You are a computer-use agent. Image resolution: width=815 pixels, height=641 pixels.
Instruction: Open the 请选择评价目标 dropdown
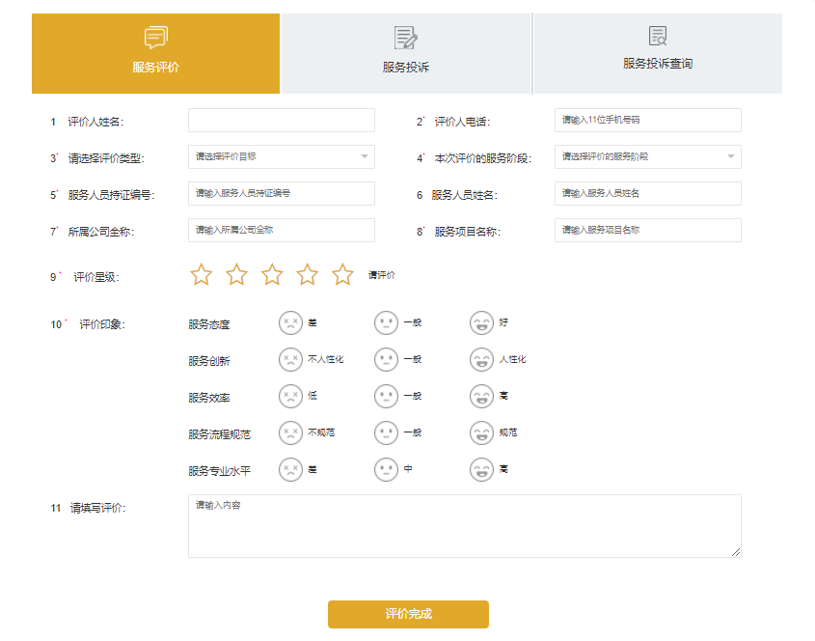pyautogui.click(x=280, y=156)
